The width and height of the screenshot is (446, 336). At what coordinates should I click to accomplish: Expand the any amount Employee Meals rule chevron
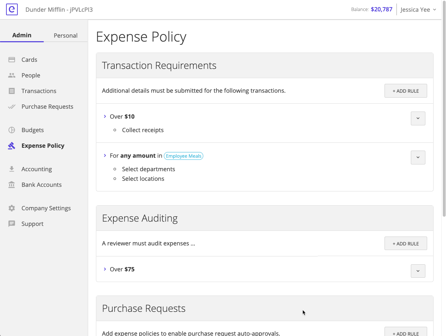point(105,156)
